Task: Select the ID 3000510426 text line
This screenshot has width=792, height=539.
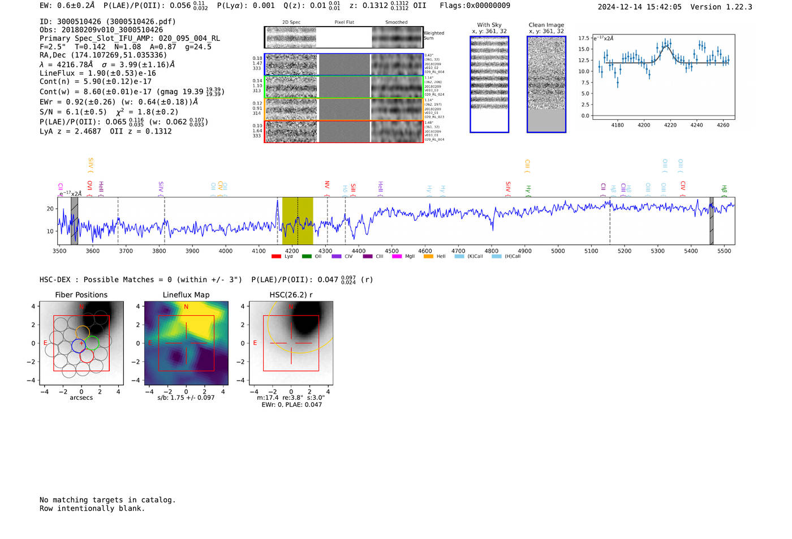Action: pos(107,21)
